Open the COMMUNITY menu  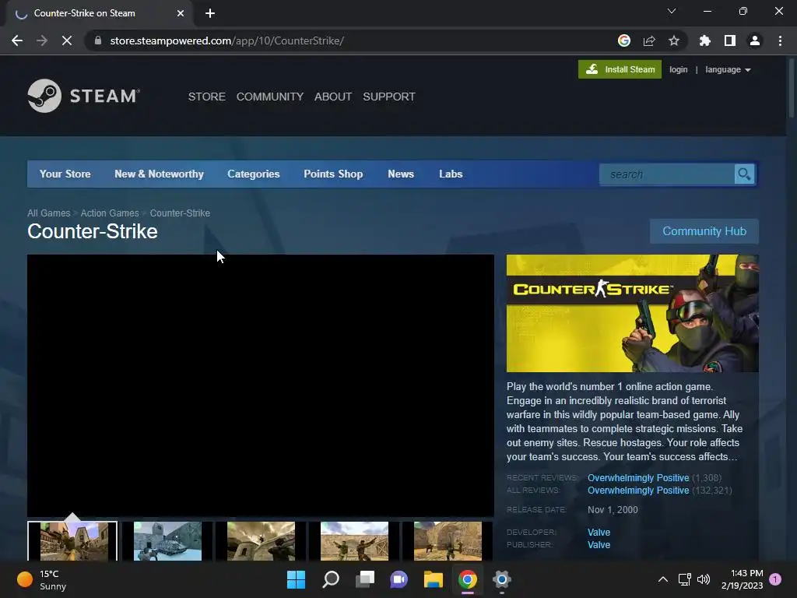[270, 97]
